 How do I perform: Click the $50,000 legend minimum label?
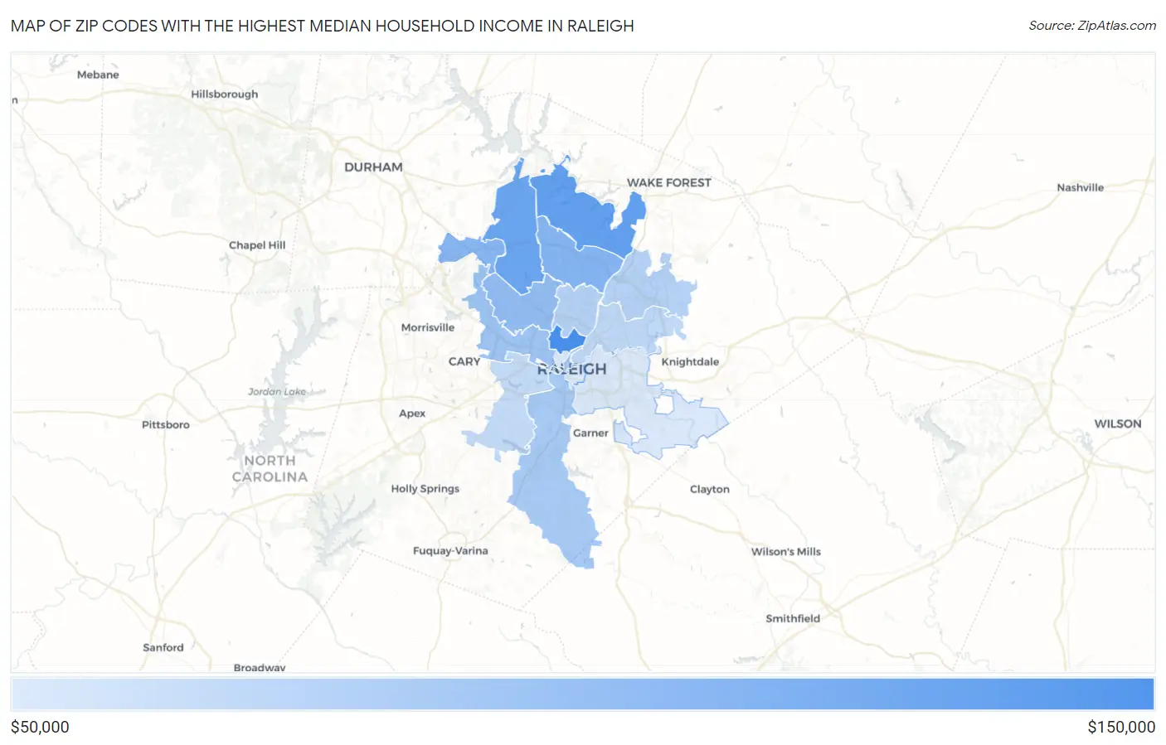40,727
